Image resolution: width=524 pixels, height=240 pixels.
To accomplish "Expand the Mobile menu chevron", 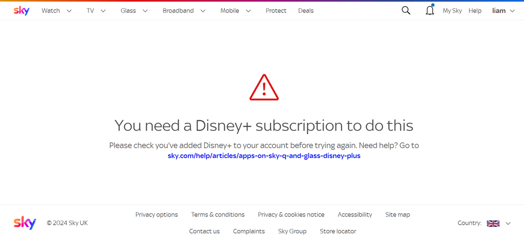I will click(x=248, y=10).
